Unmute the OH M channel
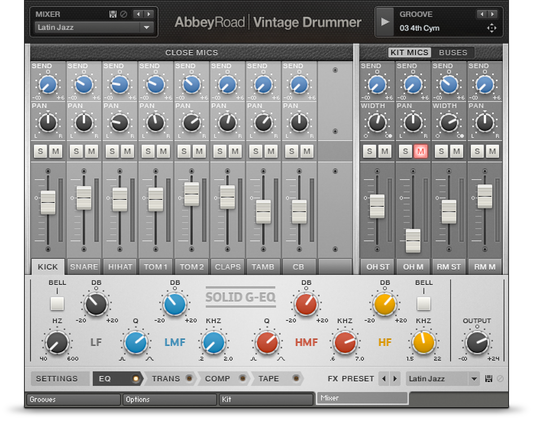533x423 pixels. click(421, 151)
